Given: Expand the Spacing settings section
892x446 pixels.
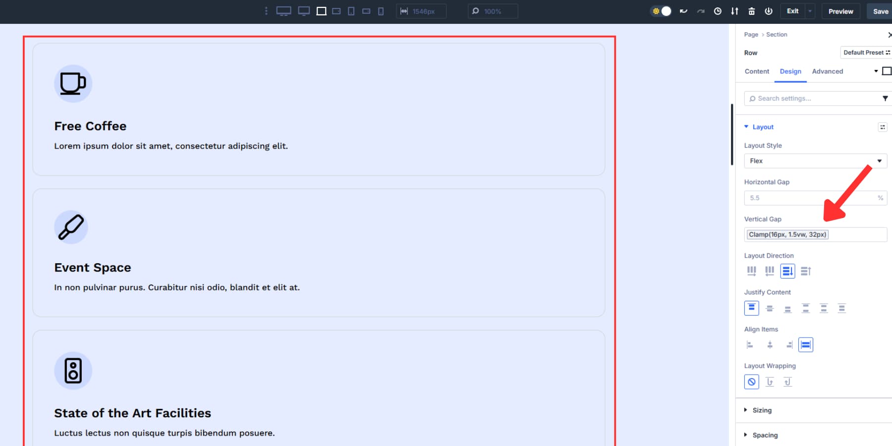Looking at the screenshot, I should point(764,435).
